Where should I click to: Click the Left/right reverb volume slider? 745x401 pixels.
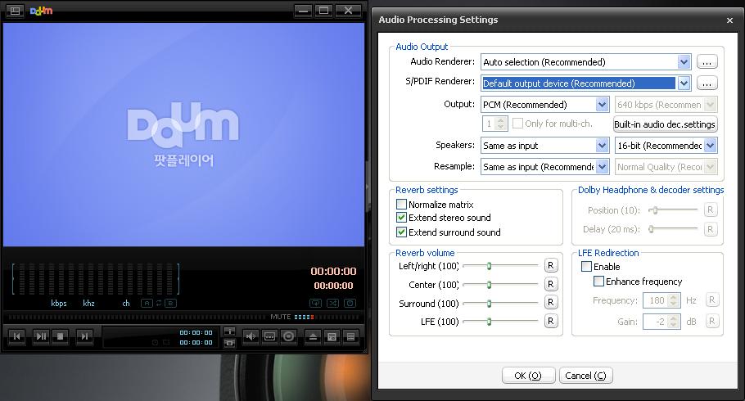[500, 266]
